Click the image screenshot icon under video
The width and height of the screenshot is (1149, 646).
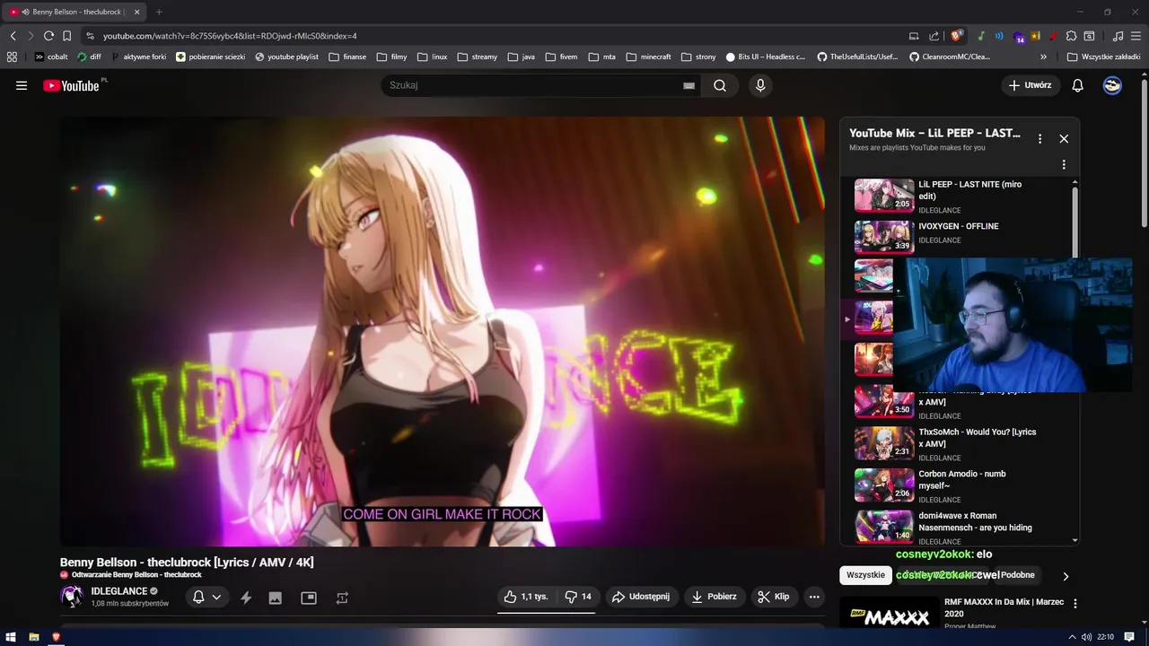point(276,598)
